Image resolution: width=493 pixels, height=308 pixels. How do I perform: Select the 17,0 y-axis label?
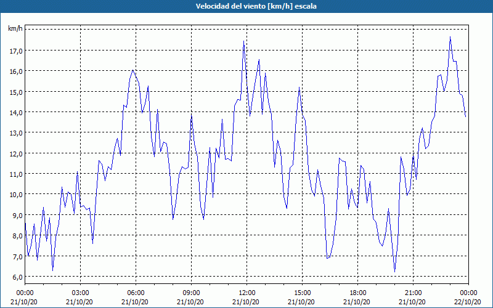(x=16, y=51)
